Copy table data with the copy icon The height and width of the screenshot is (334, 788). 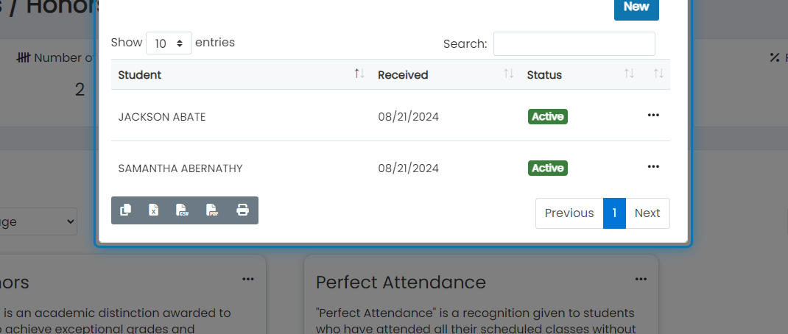point(126,210)
